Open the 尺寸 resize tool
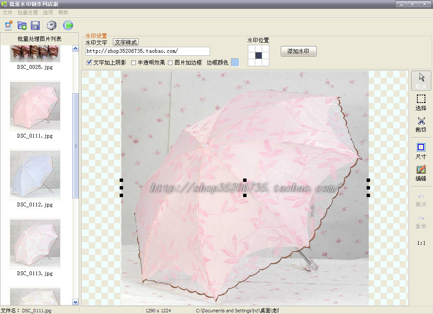The height and width of the screenshot is (314, 433). pos(421,152)
